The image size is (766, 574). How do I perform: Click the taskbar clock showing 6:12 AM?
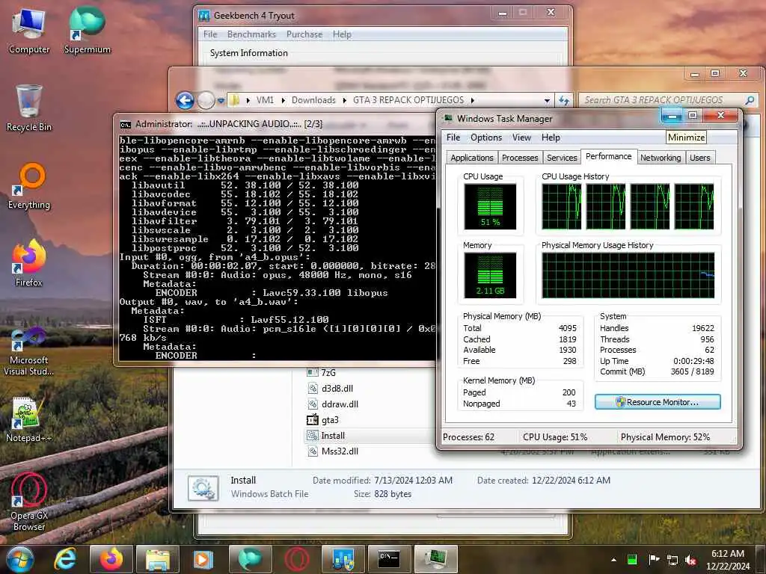click(x=727, y=560)
